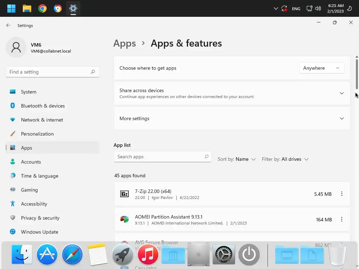
Task: Open Bluetooth & devices settings
Action: click(x=53, y=106)
